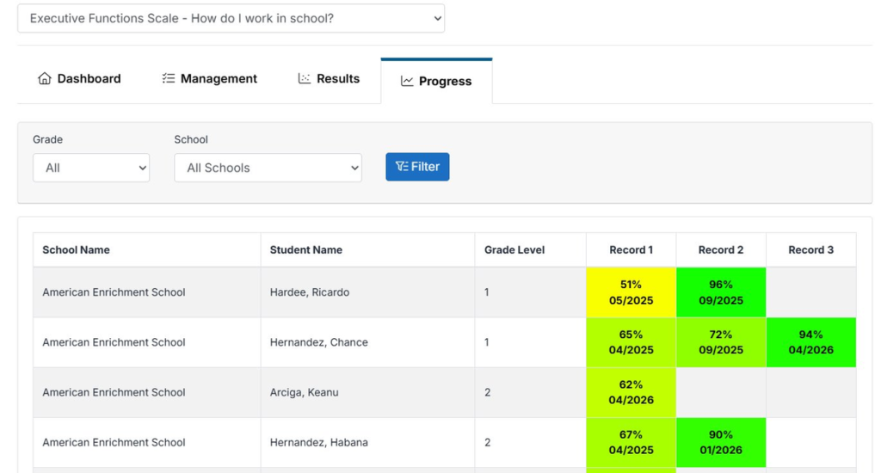
Task: Expand the Grade dropdown
Action: pyautogui.click(x=91, y=168)
